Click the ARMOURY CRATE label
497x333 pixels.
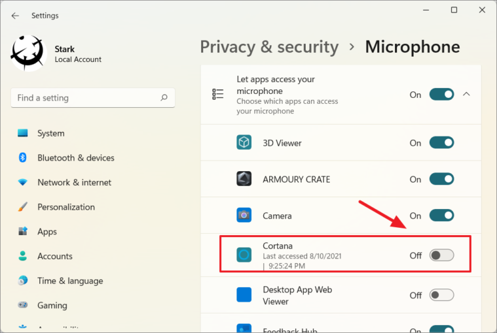pos(296,180)
